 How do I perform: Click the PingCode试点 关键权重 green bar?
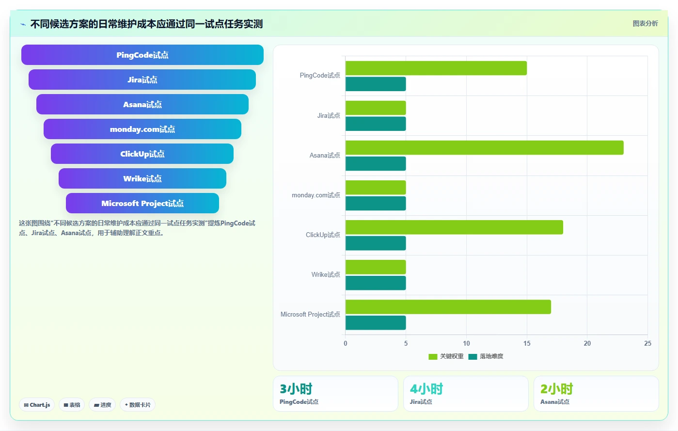point(436,68)
